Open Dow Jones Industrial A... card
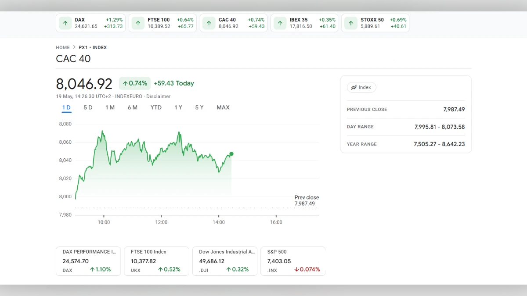This screenshot has height=296, width=527. point(225,261)
